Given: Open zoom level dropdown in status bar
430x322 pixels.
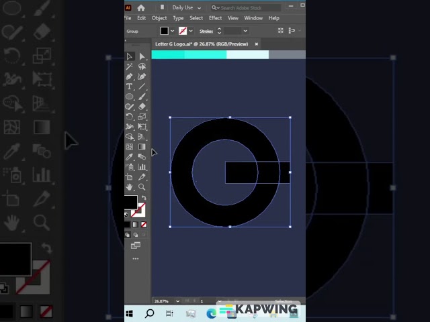Looking at the screenshot, I should coord(177,301).
